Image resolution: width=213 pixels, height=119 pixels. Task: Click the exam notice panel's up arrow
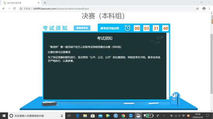(x=168, y=34)
